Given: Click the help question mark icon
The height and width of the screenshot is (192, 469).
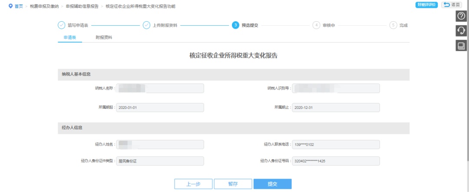Looking at the screenshot, I should (461, 16).
